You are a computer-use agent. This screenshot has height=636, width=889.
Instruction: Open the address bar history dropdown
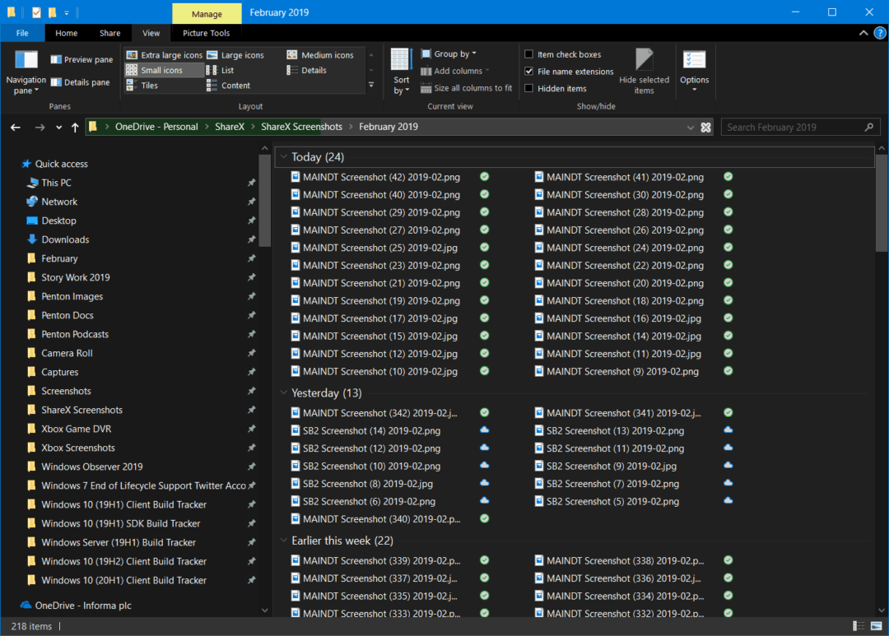(690, 127)
